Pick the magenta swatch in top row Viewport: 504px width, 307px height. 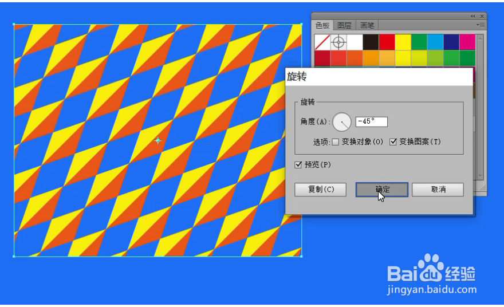[467, 42]
